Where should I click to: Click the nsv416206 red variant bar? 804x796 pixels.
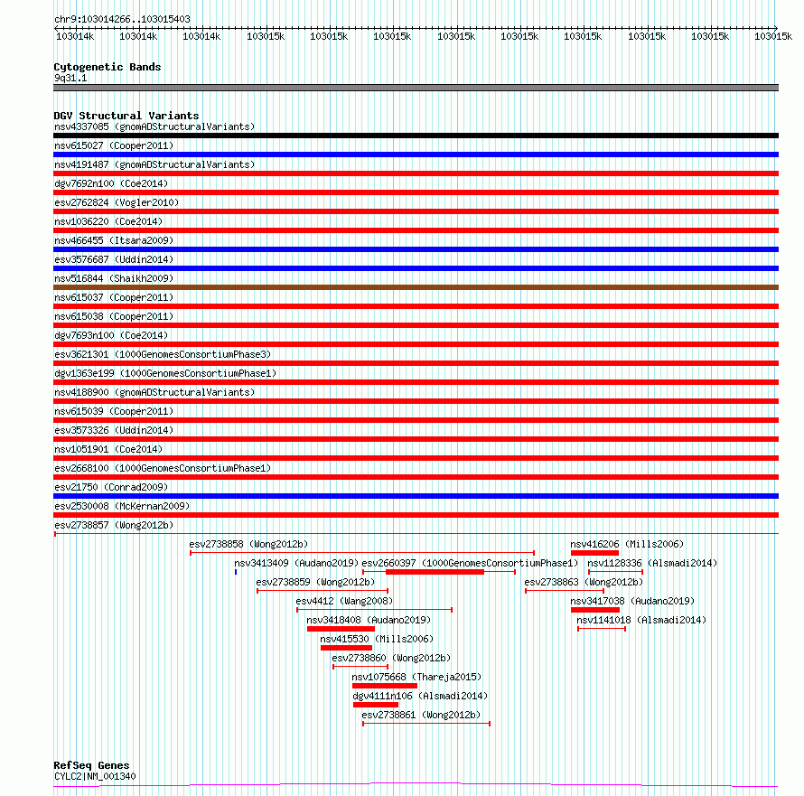(594, 553)
